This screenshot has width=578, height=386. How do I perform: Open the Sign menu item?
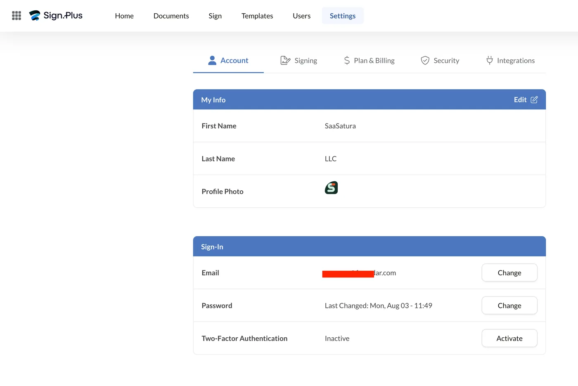(x=215, y=16)
